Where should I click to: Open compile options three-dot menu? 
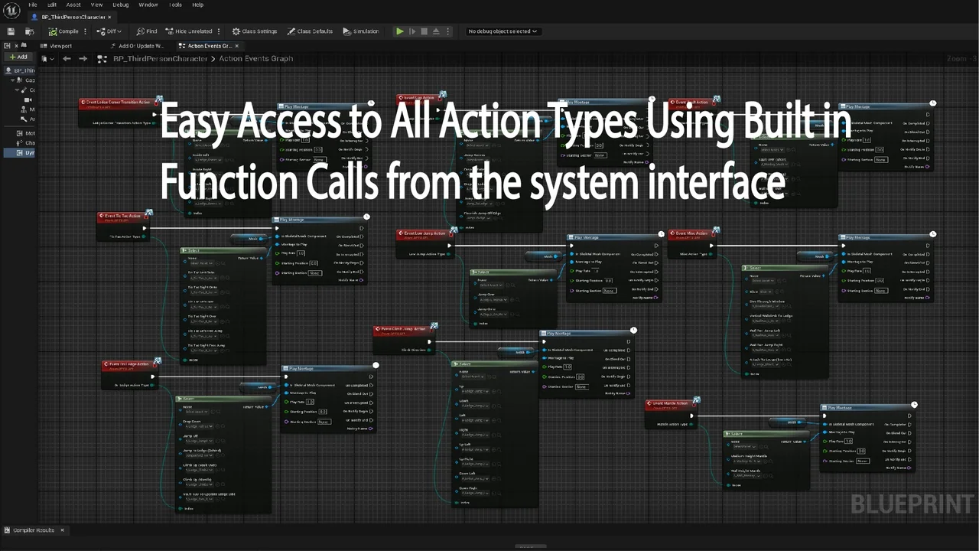[x=86, y=31]
